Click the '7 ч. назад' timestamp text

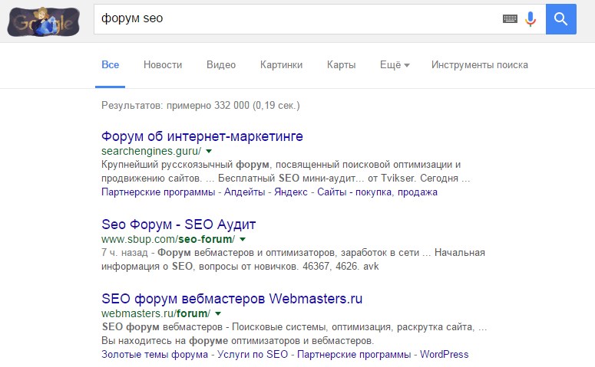pyautogui.click(x=124, y=253)
